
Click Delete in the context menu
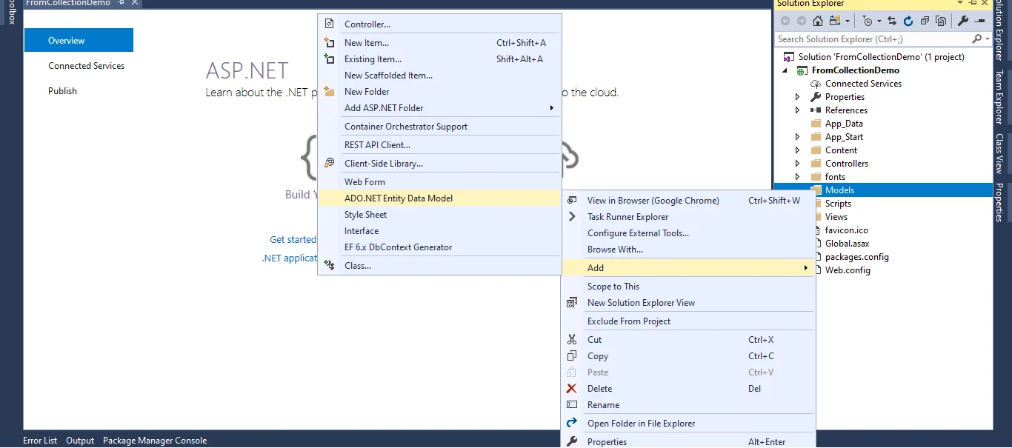click(688, 389)
